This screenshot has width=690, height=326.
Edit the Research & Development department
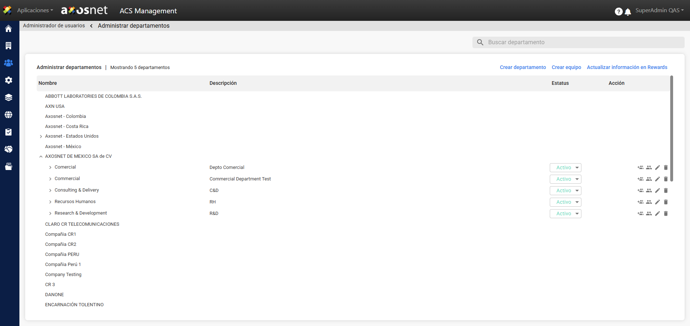click(x=657, y=213)
